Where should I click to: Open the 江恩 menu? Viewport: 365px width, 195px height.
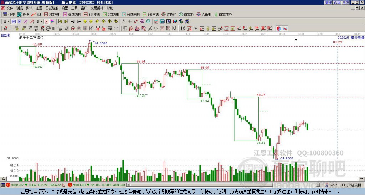(x=39, y=8)
